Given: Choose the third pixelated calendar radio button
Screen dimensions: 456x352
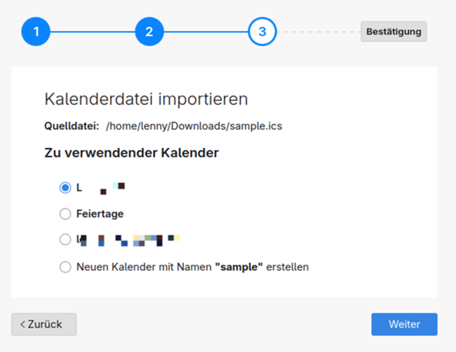Looking at the screenshot, I should (x=65, y=239).
